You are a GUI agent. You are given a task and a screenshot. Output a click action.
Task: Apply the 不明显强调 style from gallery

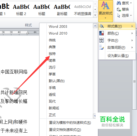pyautogui.click(x=83, y=9)
